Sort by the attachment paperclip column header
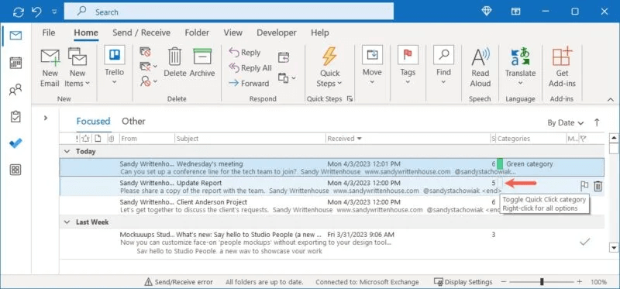 [x=112, y=139]
